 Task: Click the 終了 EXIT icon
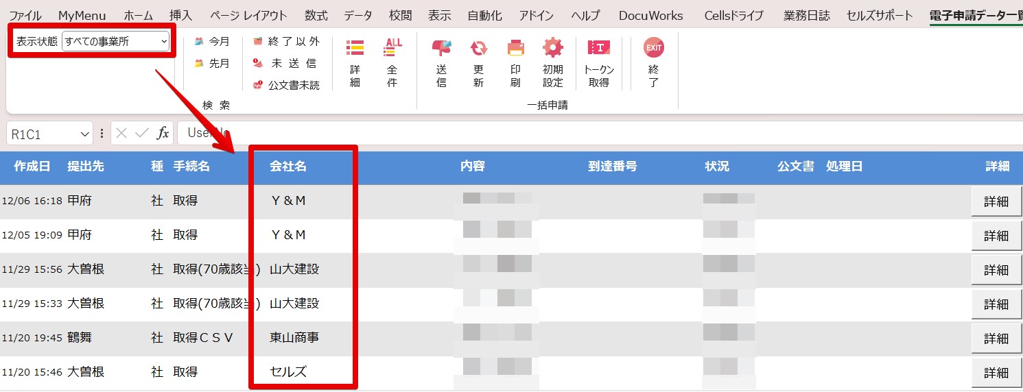(x=653, y=47)
